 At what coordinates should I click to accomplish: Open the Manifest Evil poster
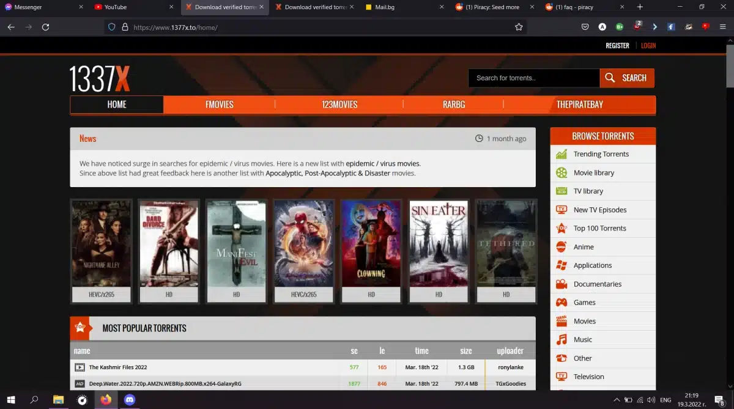[x=236, y=243]
